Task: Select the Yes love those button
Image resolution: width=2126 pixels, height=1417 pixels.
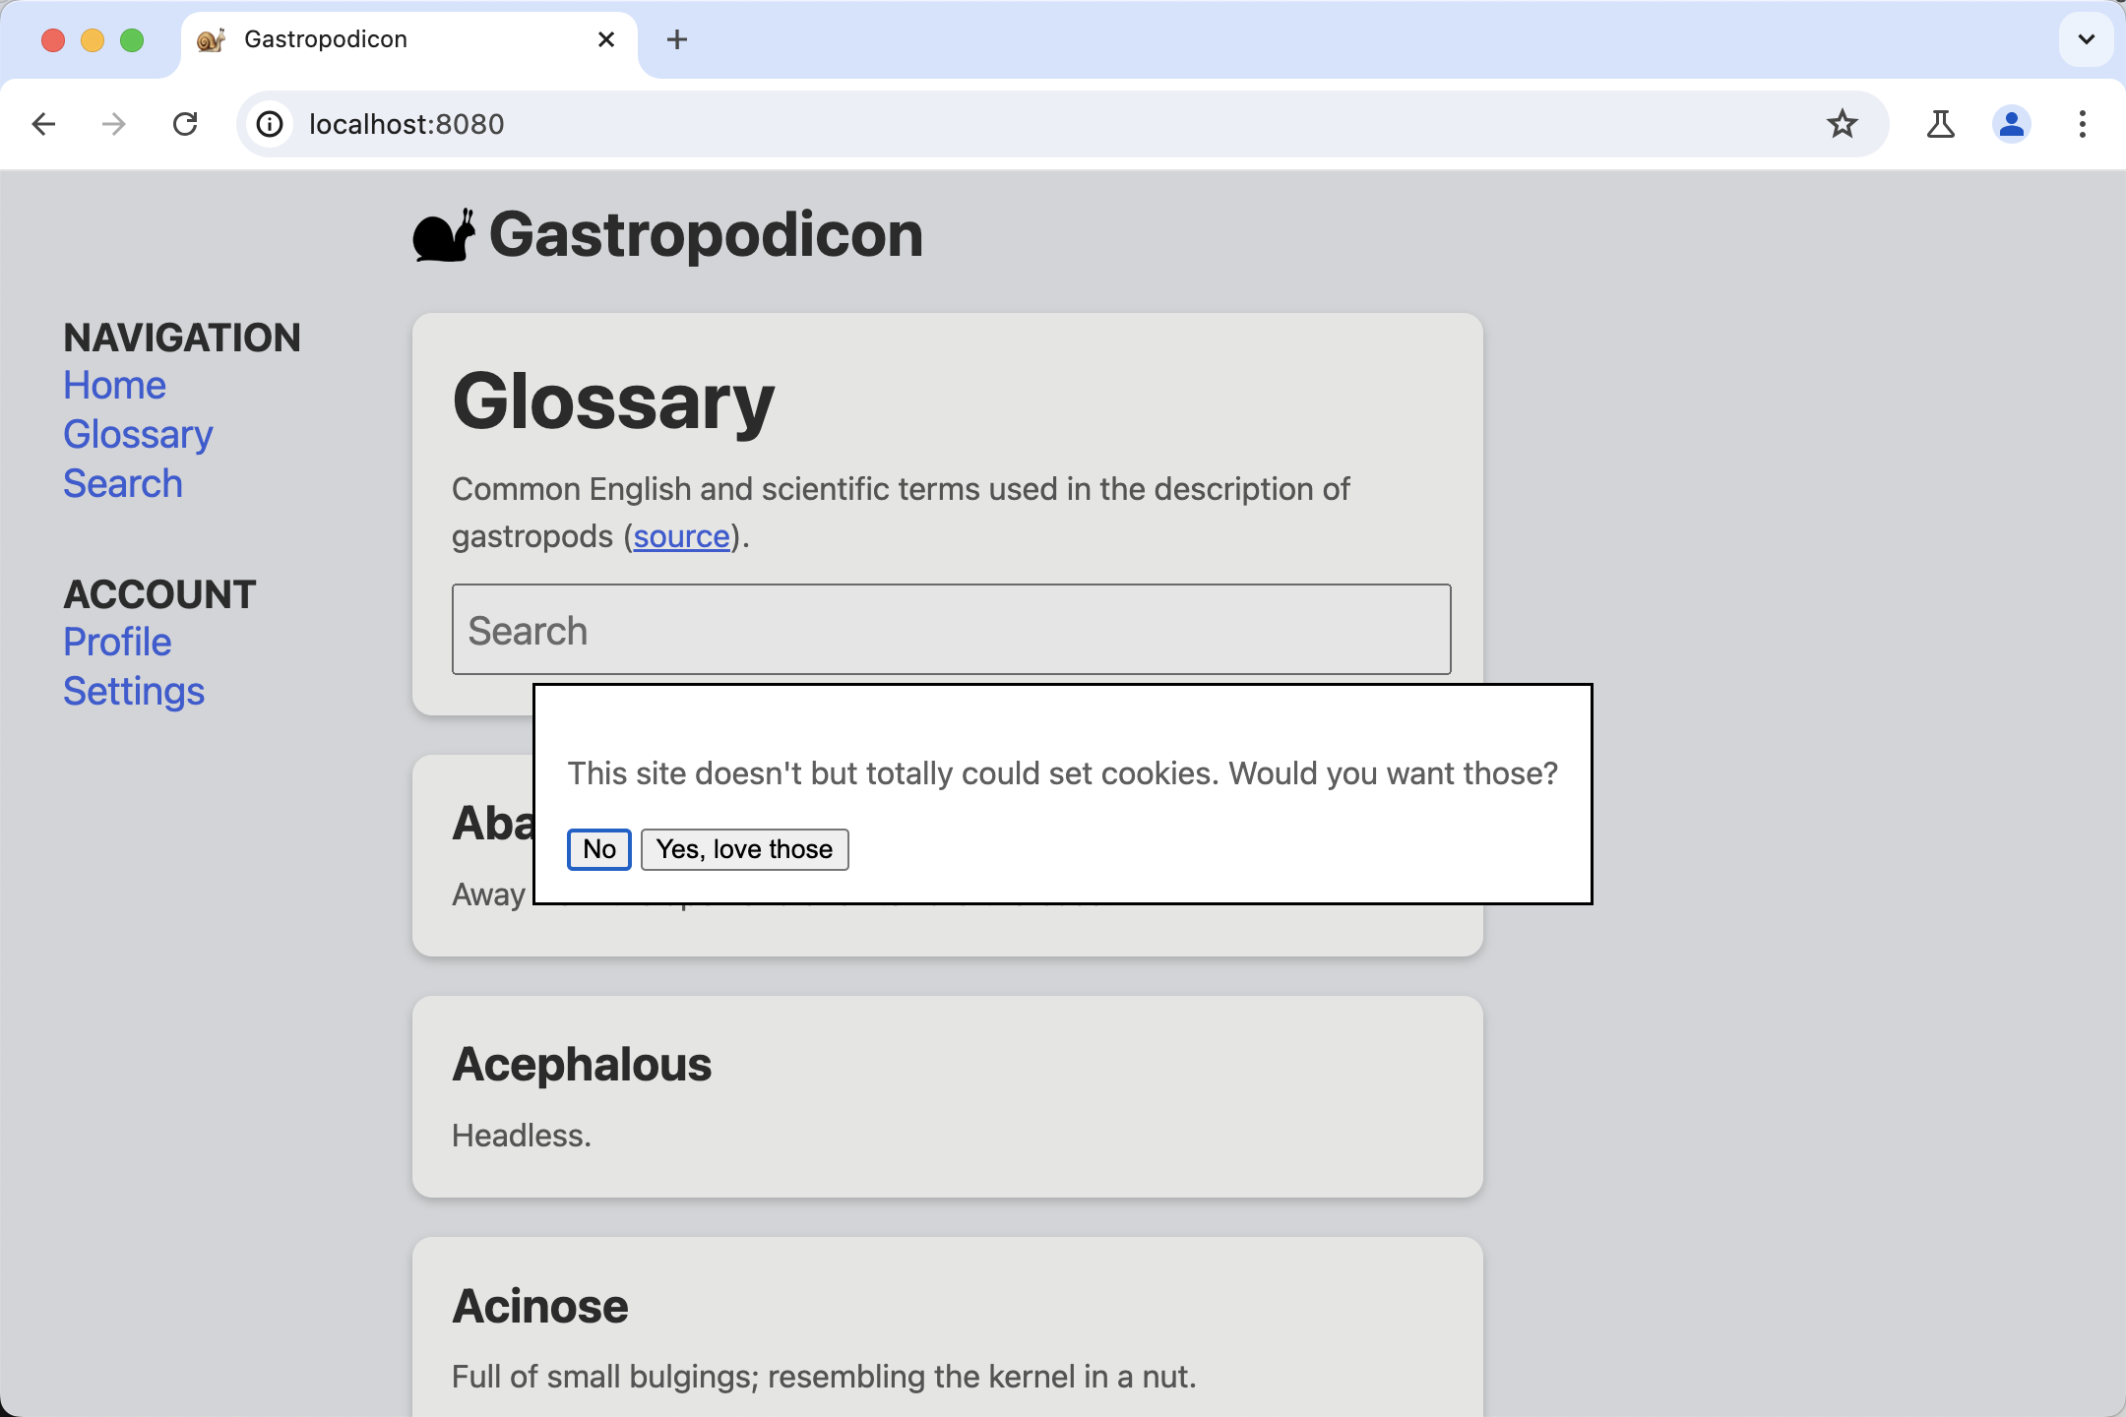Action: 743,849
